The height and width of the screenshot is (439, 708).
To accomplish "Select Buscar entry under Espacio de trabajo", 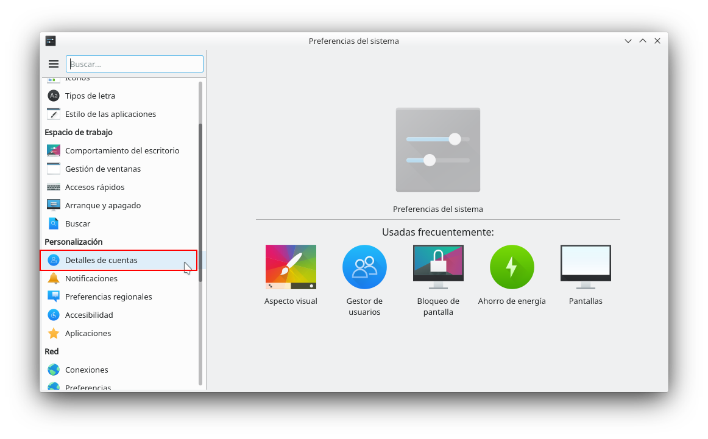I will point(77,223).
